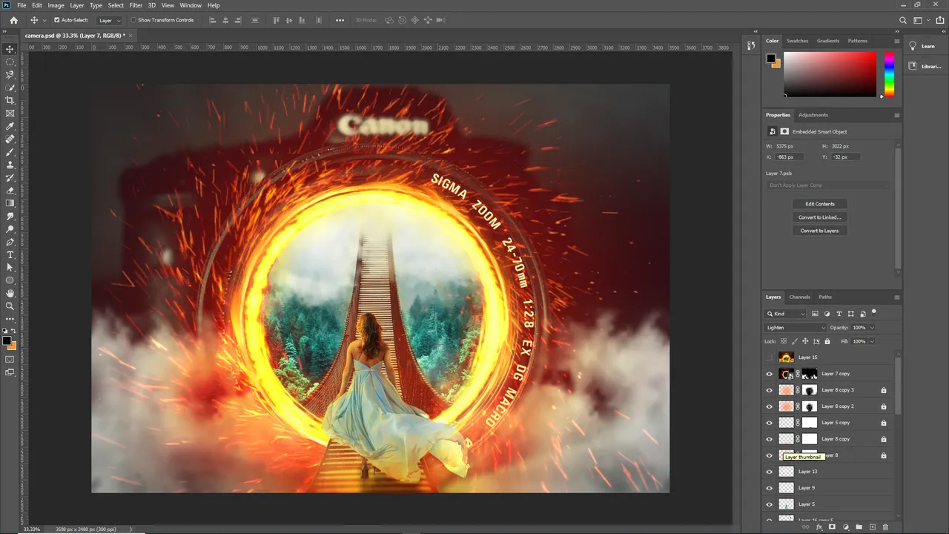
Task: Open the Filter menu
Action: [136, 5]
